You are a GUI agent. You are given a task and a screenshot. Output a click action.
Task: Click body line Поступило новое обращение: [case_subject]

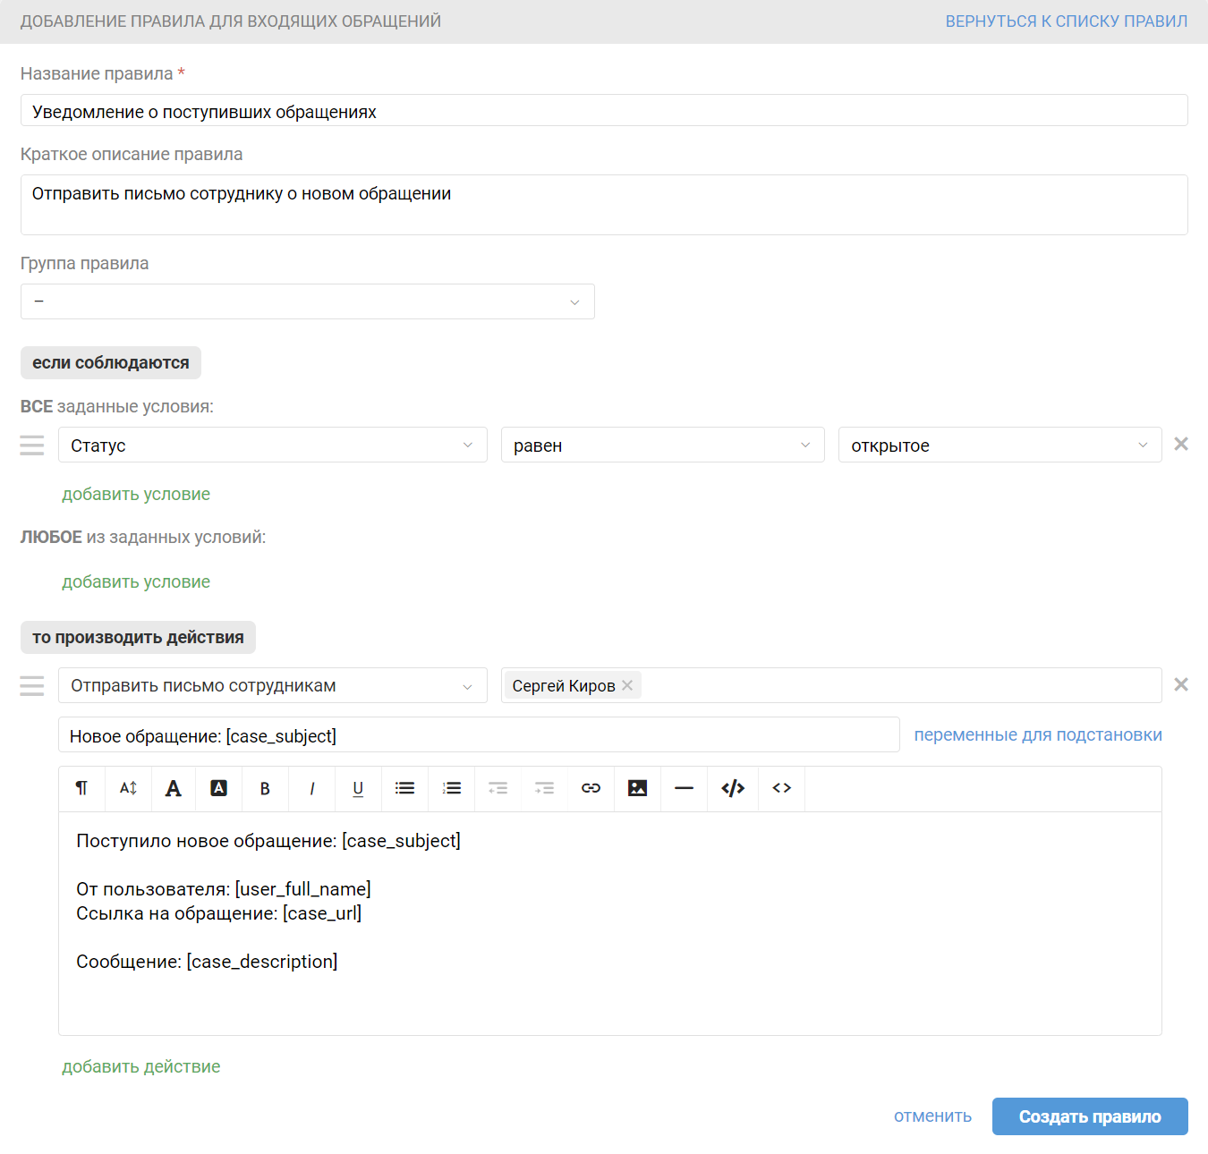[x=268, y=841]
